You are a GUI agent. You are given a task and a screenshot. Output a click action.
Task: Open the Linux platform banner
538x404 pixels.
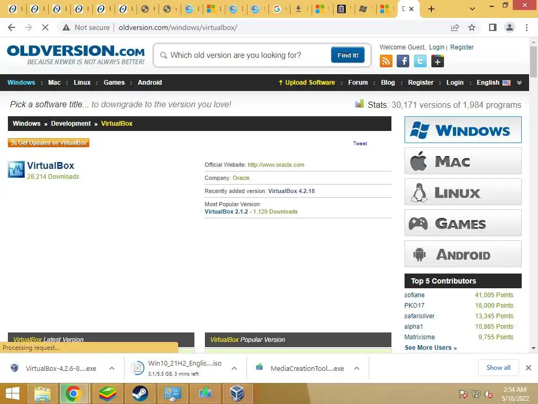click(x=463, y=191)
